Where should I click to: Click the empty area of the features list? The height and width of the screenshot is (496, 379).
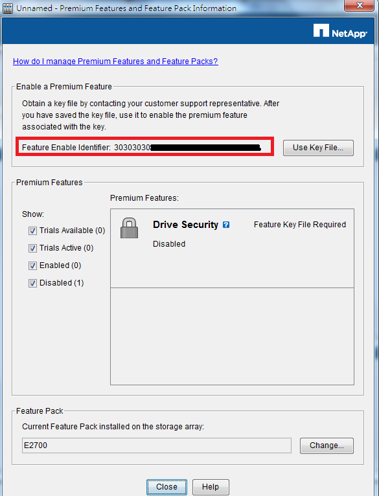click(x=232, y=336)
